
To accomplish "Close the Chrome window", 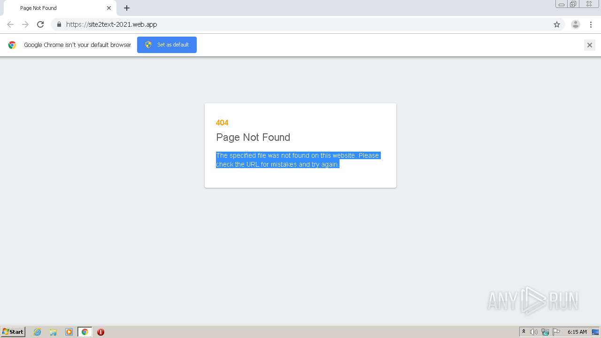I will 589,4.
